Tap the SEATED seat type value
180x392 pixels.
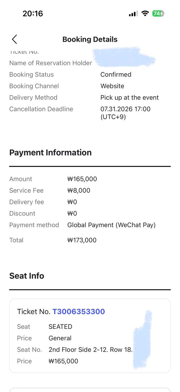tap(60, 327)
